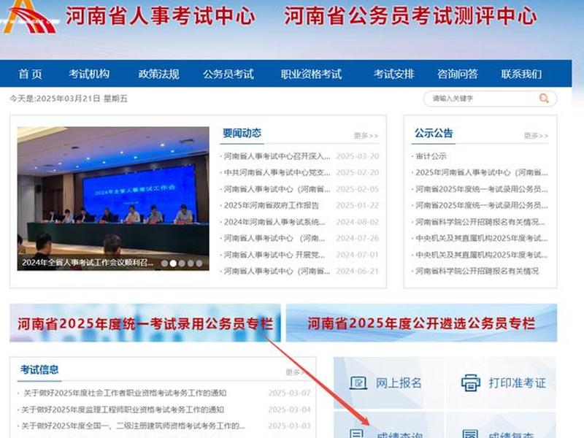This screenshot has height=438, width=584.
Task: Select first carousel dot indicator
Action: pos(165,264)
